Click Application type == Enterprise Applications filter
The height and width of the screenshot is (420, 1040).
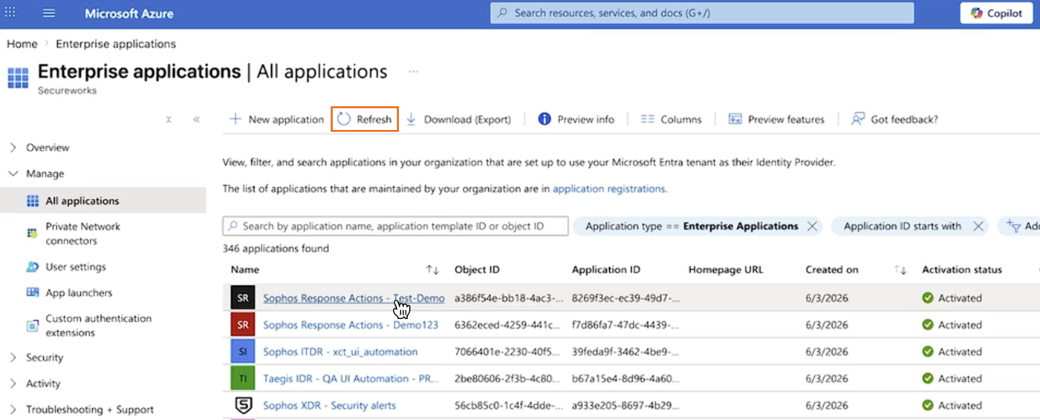692,226
